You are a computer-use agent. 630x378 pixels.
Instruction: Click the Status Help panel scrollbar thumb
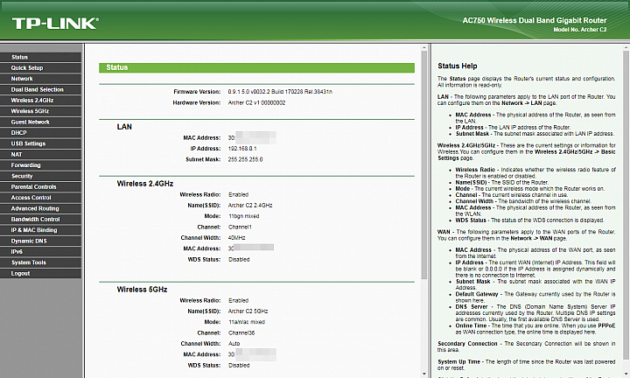[626, 205]
